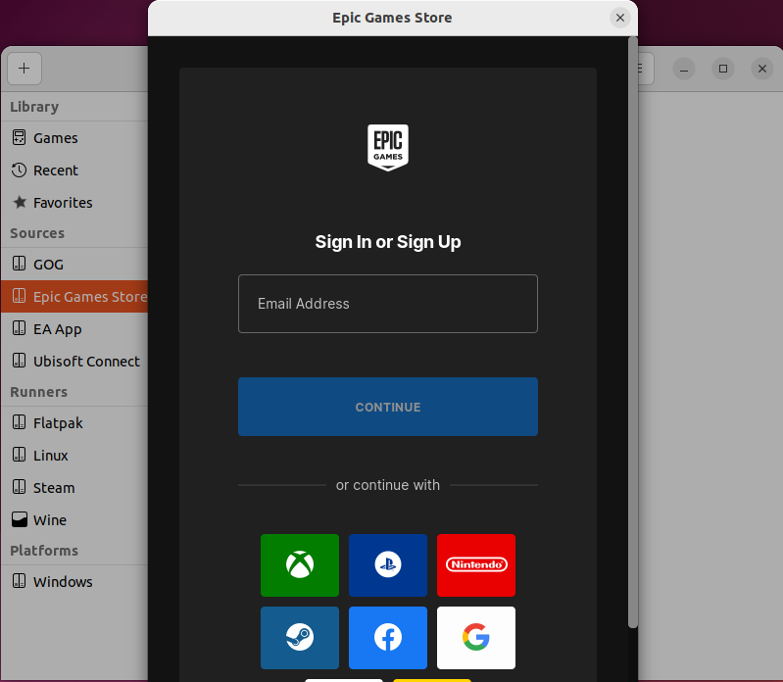Sign in with the Nintendo button
The height and width of the screenshot is (682, 783).
(476, 565)
